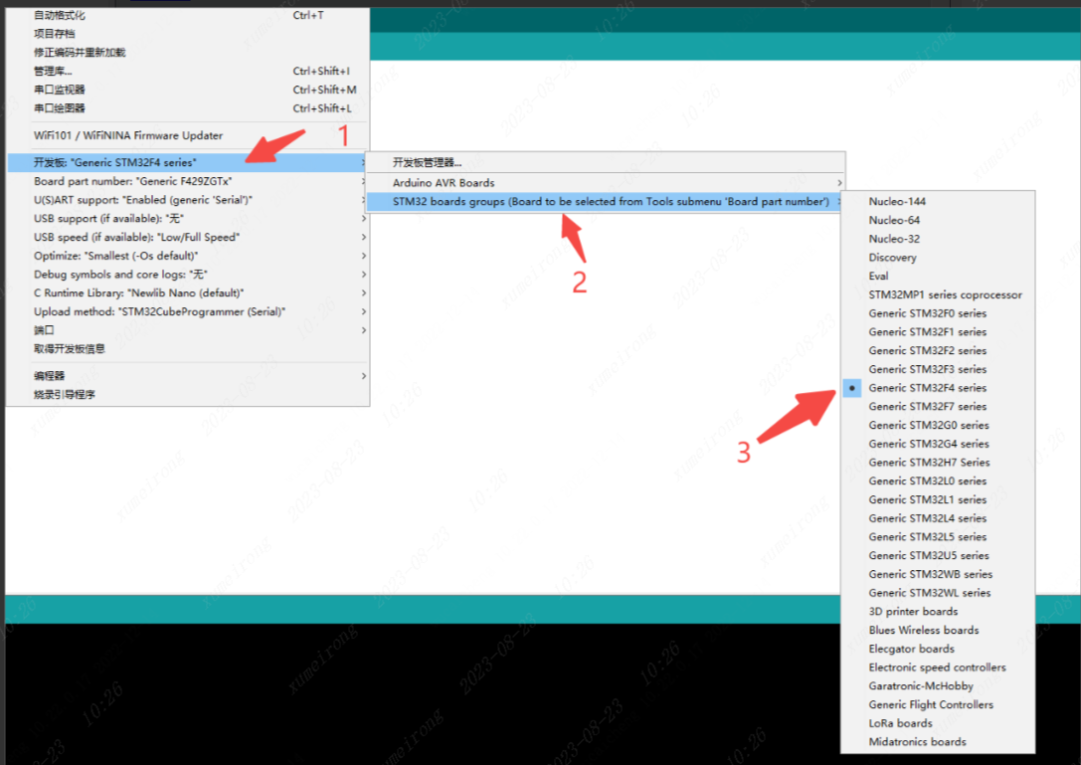Select Generic STM32G4 series
The width and height of the screenshot is (1081, 765).
(x=938, y=444)
